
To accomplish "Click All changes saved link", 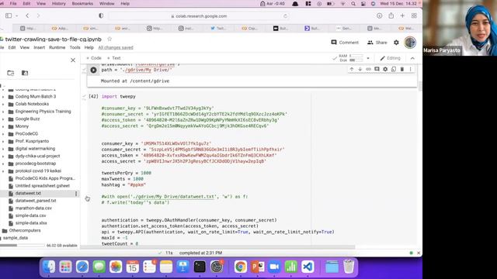I will pyautogui.click(x=116, y=47).
